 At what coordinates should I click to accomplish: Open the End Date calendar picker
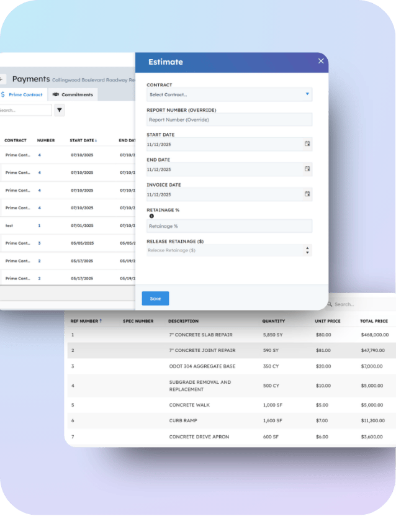click(307, 169)
